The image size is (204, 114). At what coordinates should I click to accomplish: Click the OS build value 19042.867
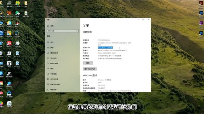coord(101,88)
